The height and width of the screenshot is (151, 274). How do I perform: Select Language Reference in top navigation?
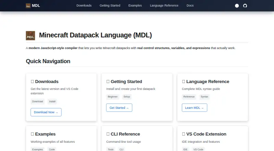[164, 5]
